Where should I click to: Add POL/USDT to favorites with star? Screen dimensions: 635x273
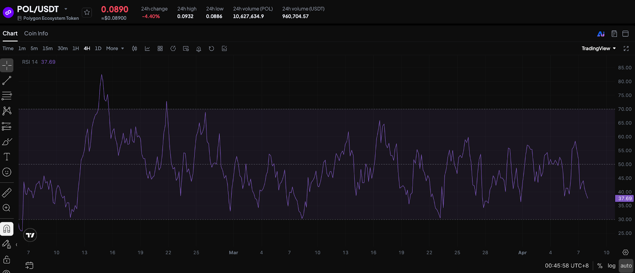point(87,13)
